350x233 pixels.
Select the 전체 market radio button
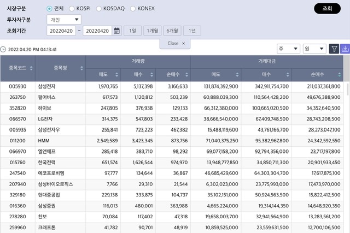50,9
